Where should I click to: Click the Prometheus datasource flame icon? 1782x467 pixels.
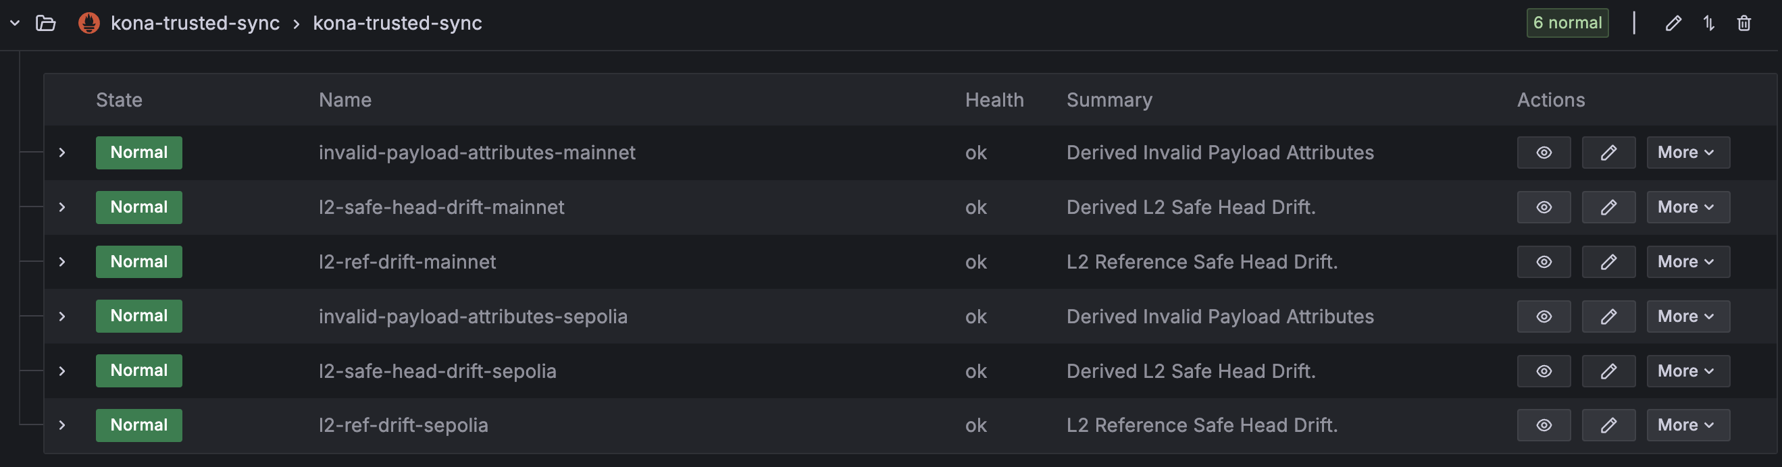click(88, 23)
